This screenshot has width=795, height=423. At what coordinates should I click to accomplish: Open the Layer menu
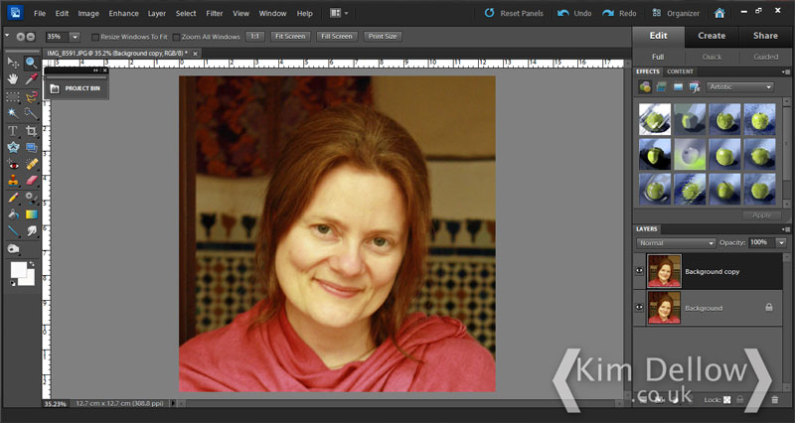(157, 13)
